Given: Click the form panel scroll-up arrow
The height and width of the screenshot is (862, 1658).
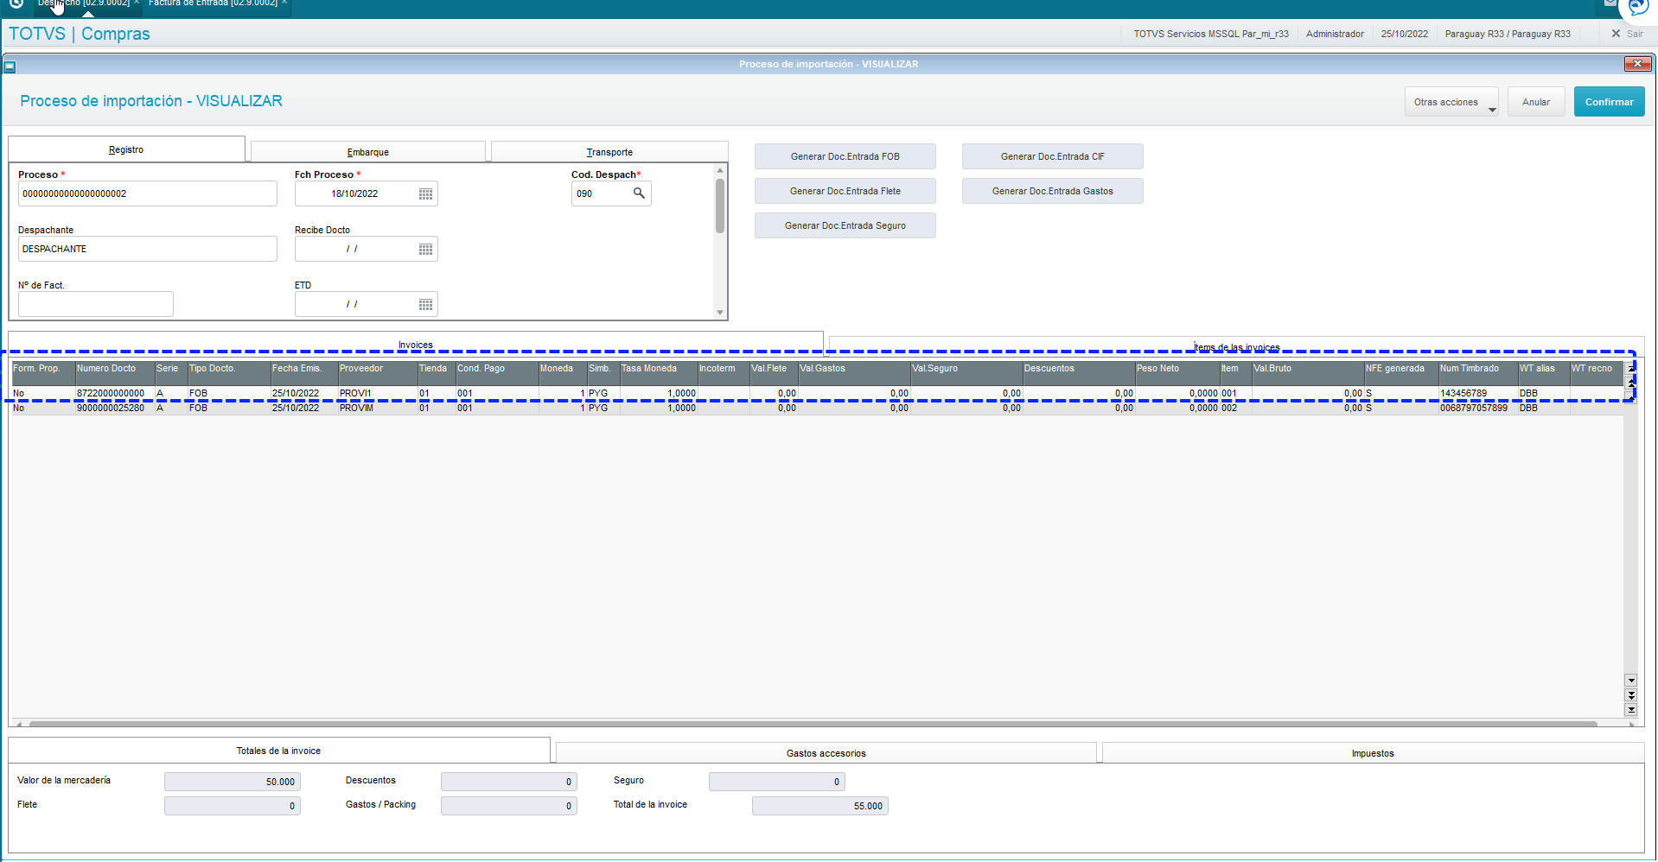Looking at the screenshot, I should point(720,170).
